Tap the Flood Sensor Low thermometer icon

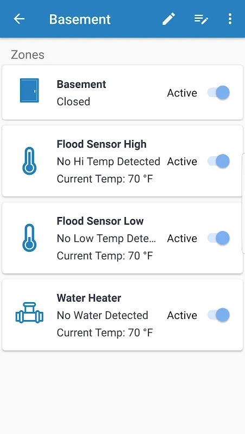[29, 238]
